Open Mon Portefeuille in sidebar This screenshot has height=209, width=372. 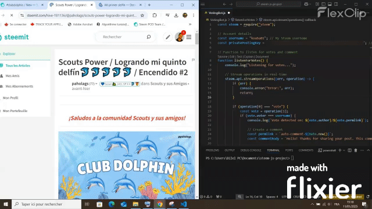(x=15, y=111)
